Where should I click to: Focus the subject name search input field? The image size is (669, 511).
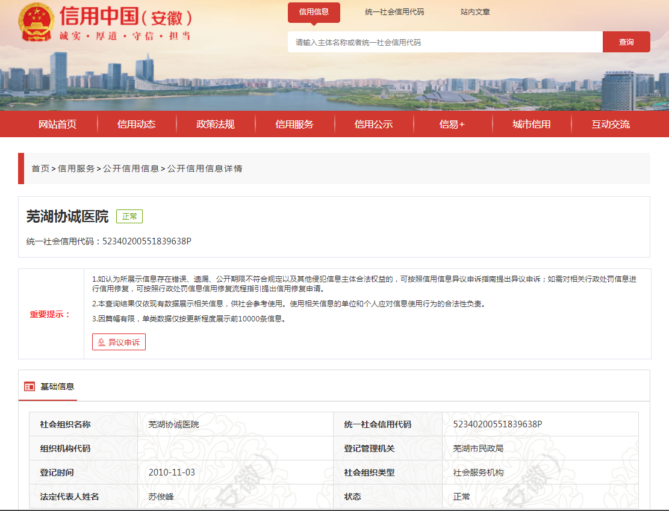pyautogui.click(x=445, y=42)
